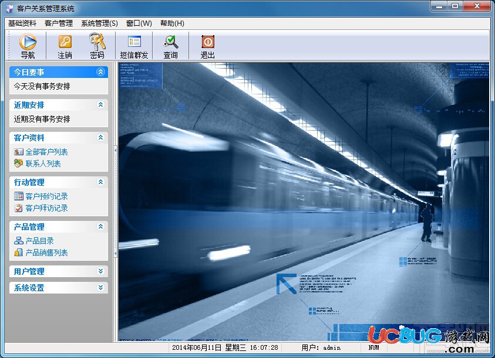Click the 客户预约记录 calendar icon
The height and width of the screenshot is (358, 495).
click(x=19, y=196)
